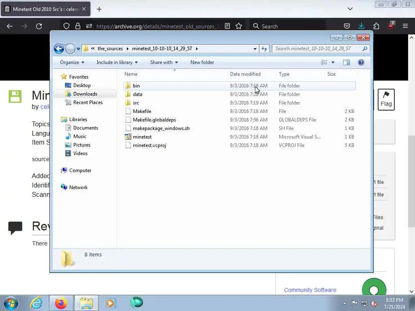Open the view options dropdown arrow
Image resolution: width=415 pixels, height=311 pixels.
[333, 62]
